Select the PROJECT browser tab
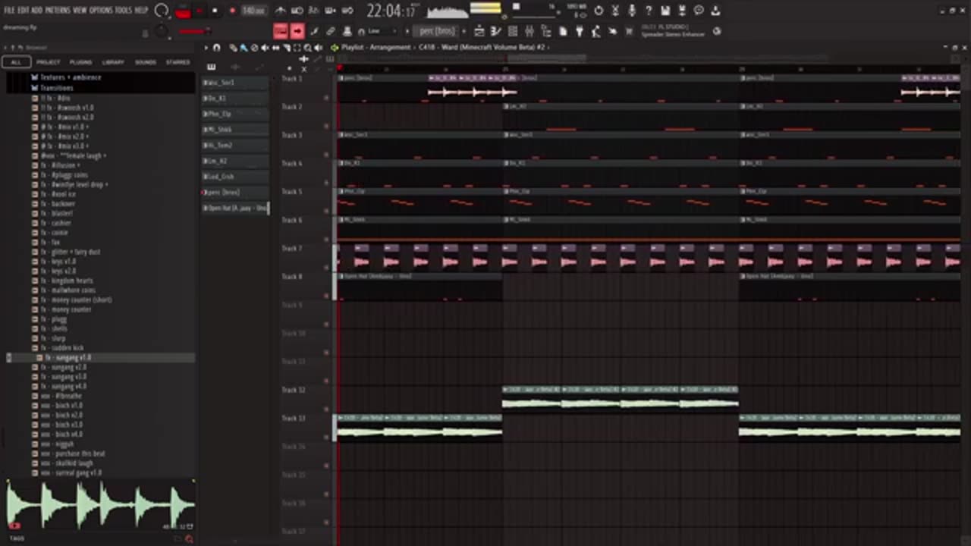Screen dimensions: 971x546 (48, 62)
